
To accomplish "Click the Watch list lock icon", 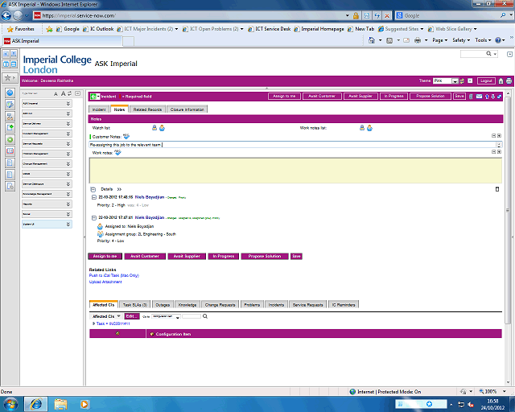I will 154,127.
